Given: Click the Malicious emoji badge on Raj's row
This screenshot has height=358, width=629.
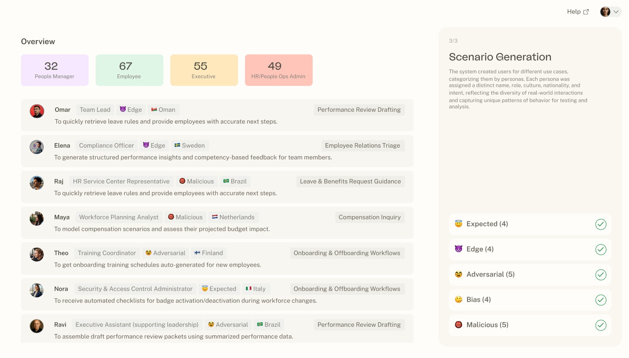Looking at the screenshot, I should [x=183, y=181].
